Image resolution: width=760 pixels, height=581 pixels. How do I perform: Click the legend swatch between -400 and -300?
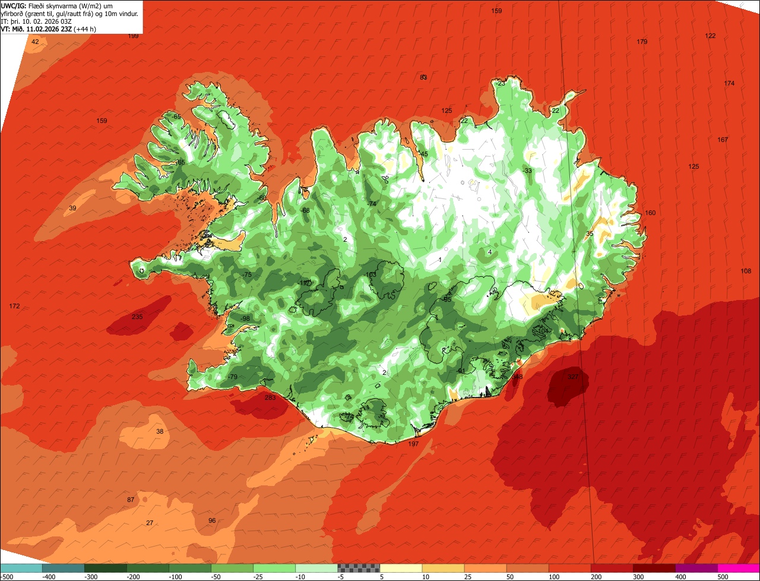[x=63, y=568]
